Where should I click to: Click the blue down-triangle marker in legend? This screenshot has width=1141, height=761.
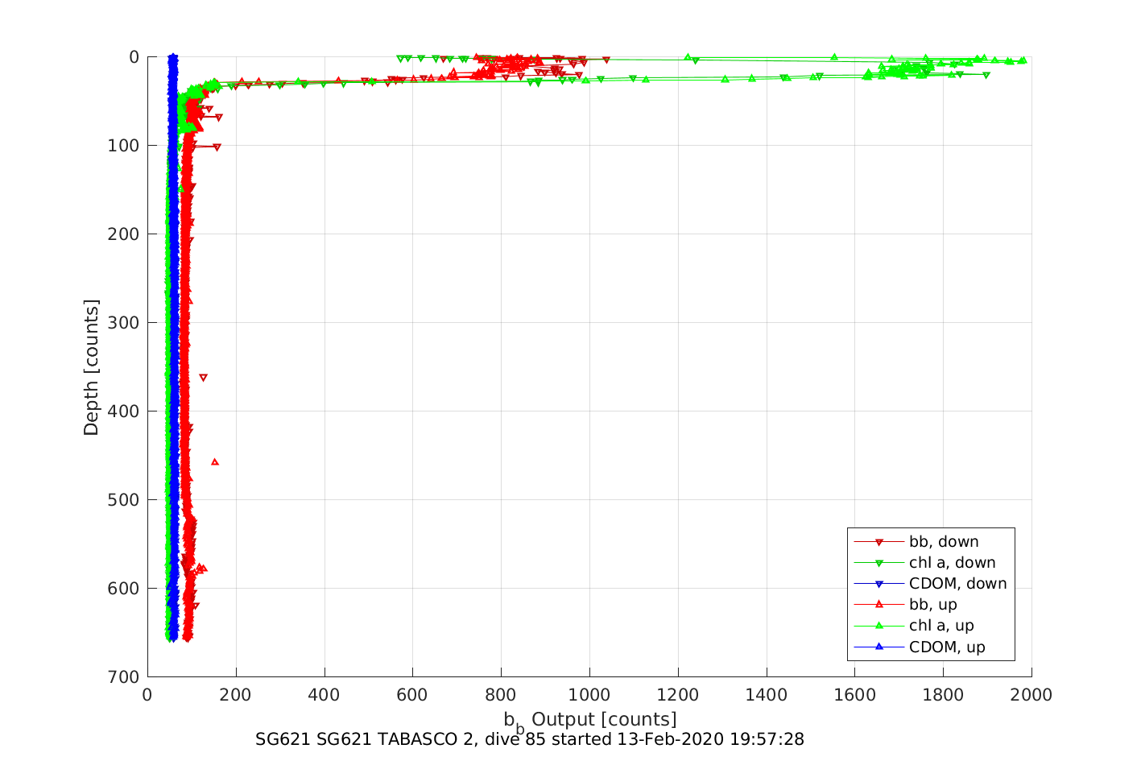click(x=879, y=584)
